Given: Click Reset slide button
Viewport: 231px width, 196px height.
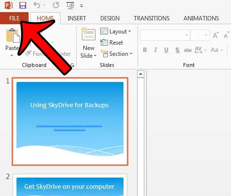Looking at the screenshot, I should 112,43.
